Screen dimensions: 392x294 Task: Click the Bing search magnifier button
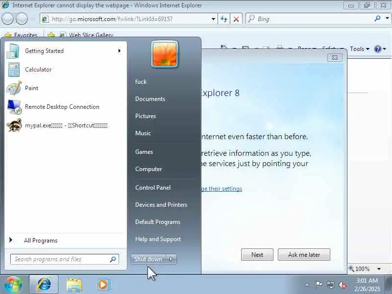pyautogui.click(x=377, y=19)
